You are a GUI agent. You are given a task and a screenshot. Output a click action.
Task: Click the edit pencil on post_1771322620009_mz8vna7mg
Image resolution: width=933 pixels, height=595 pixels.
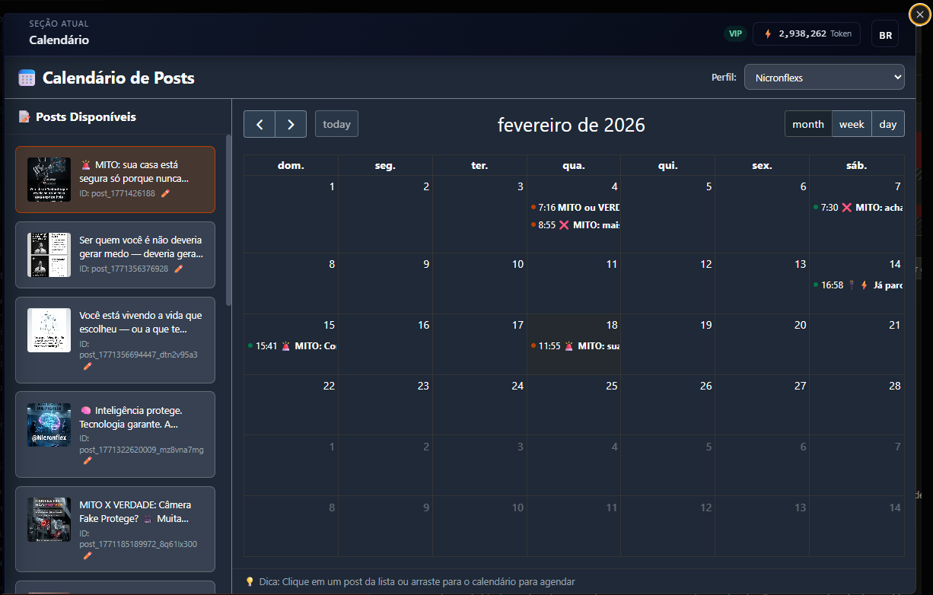pos(87,460)
